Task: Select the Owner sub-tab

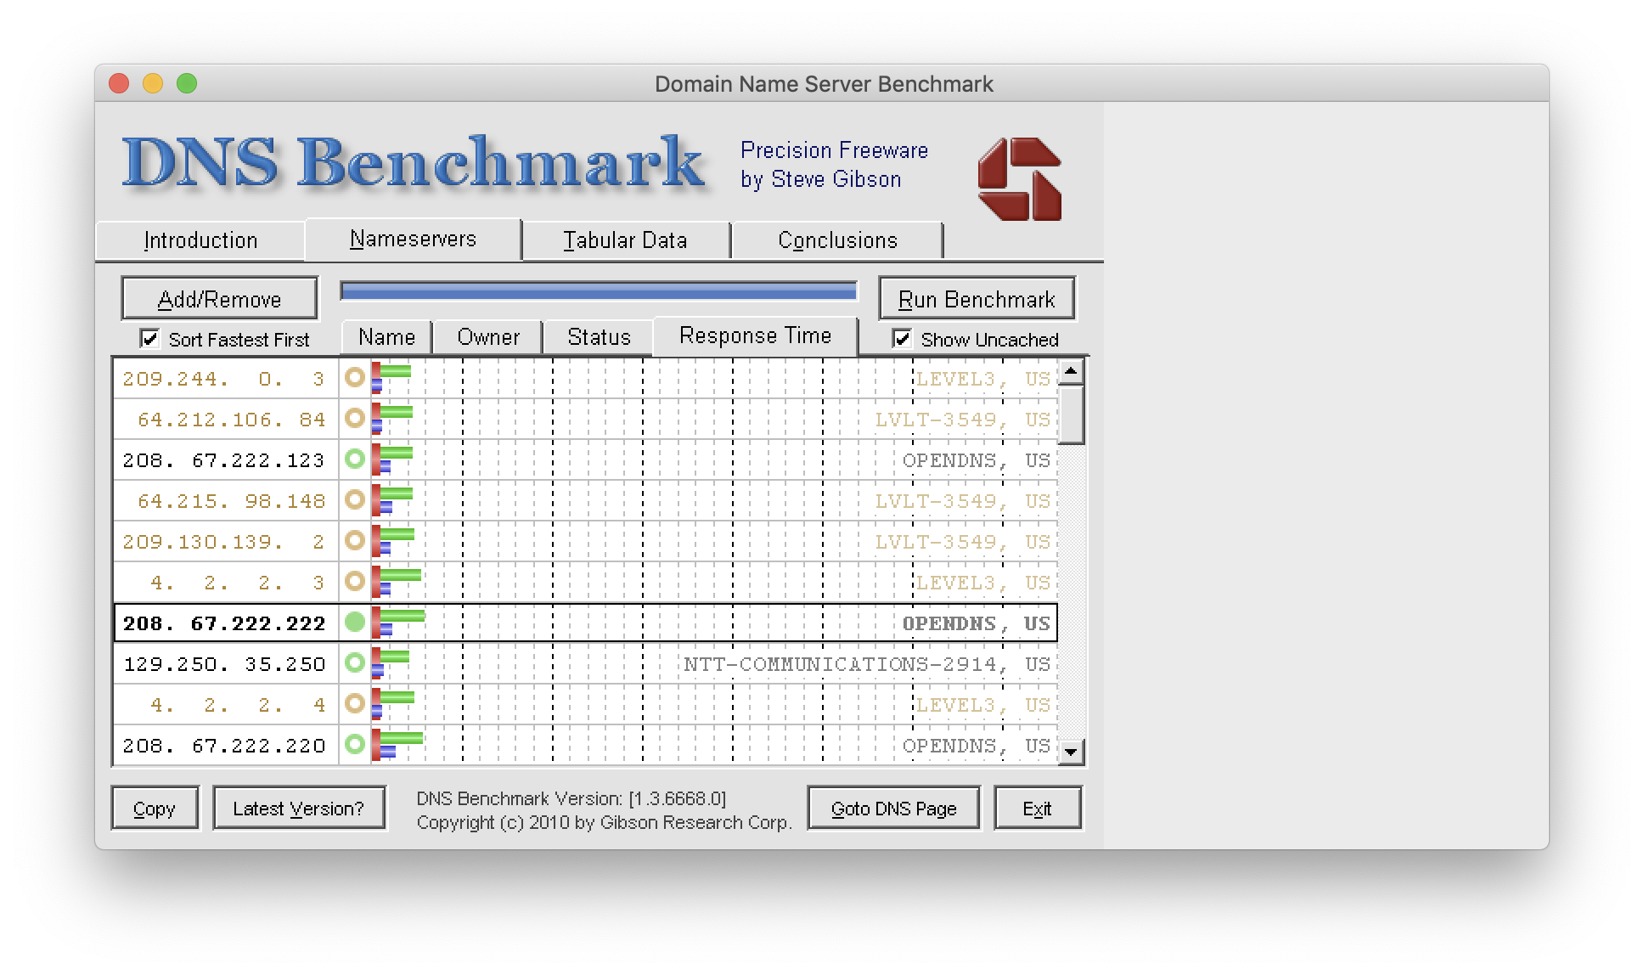Action: 487,337
